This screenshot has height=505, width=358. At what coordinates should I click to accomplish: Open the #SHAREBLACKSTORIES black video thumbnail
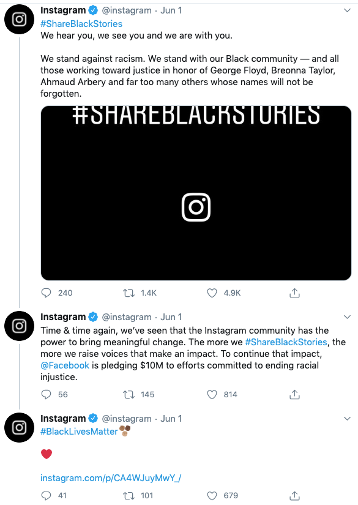point(196,193)
